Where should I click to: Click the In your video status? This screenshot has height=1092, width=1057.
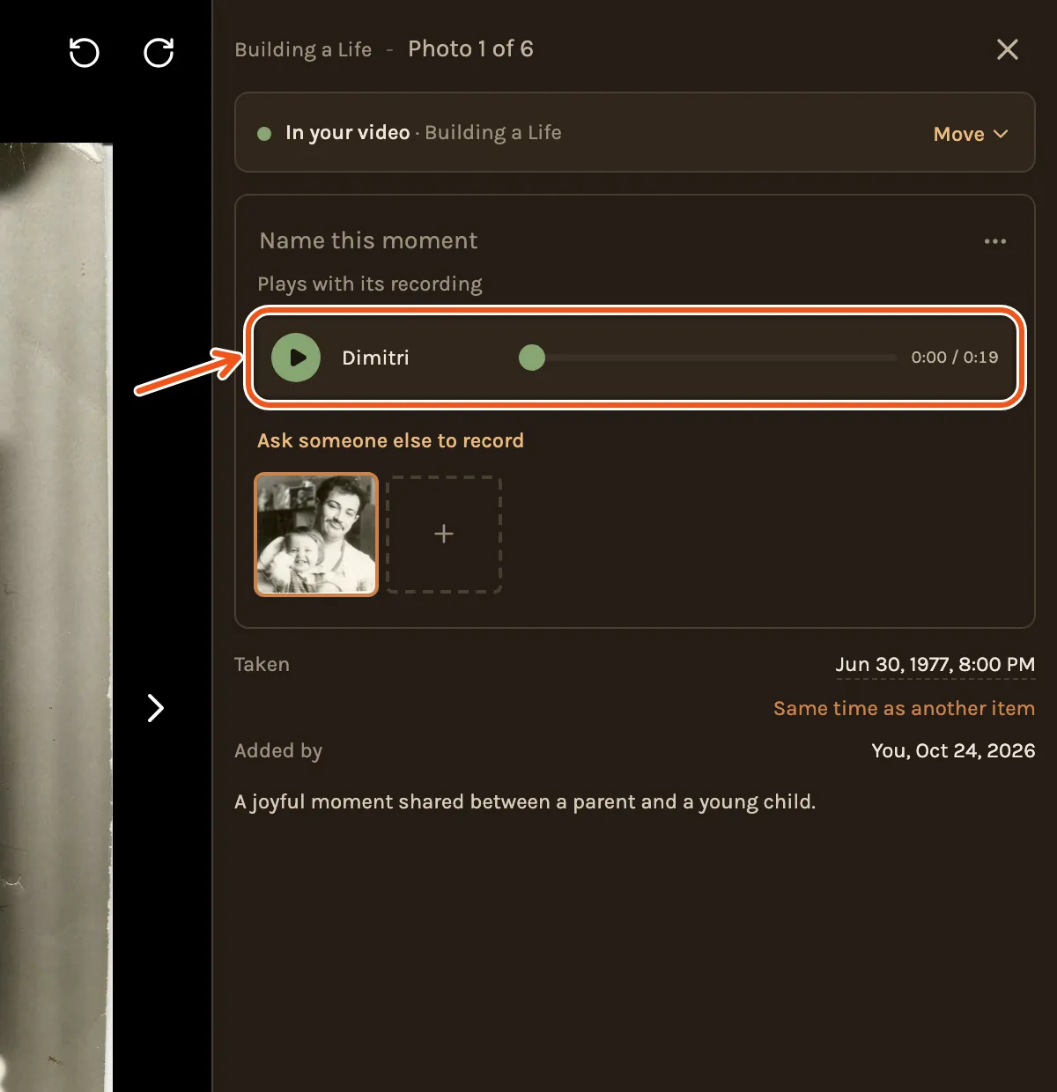tap(347, 133)
